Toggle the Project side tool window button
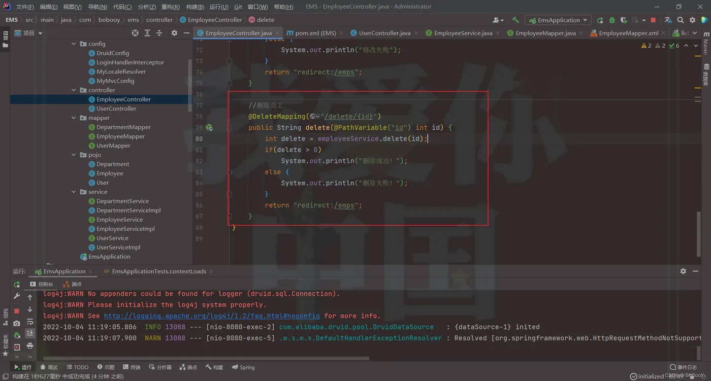 point(6,39)
